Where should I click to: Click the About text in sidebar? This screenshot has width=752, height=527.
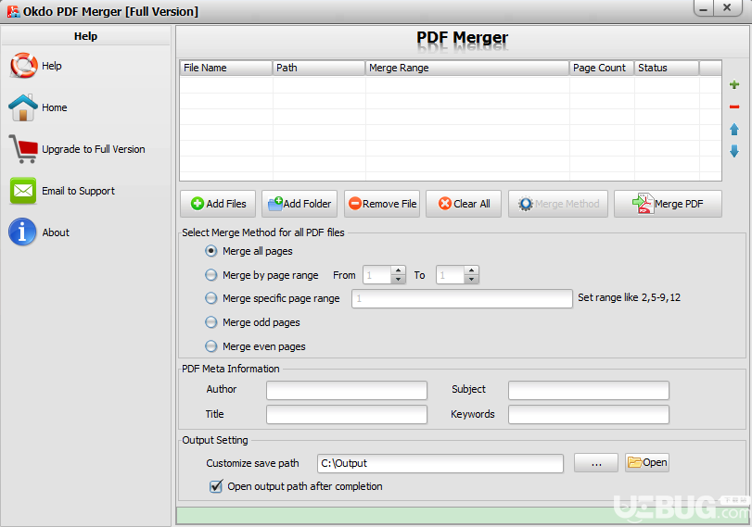pos(56,232)
